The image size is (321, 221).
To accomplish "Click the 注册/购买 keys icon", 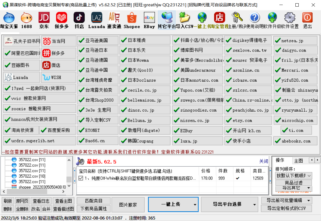I will [x=237, y=20].
